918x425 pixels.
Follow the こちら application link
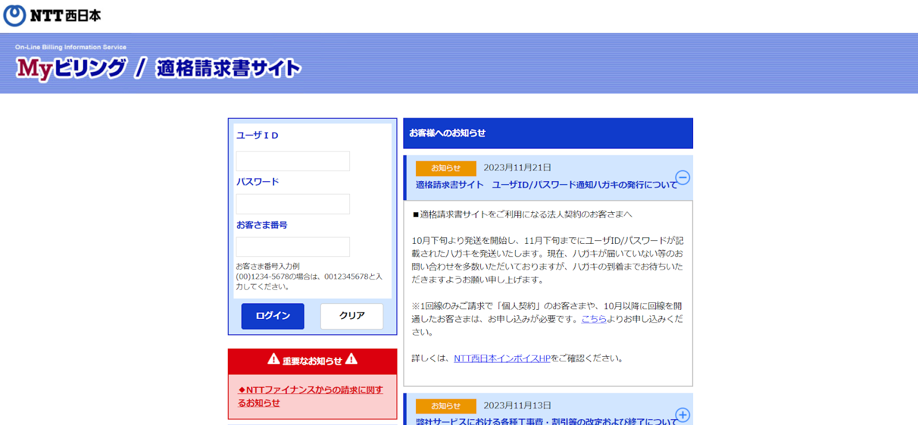tap(594, 319)
